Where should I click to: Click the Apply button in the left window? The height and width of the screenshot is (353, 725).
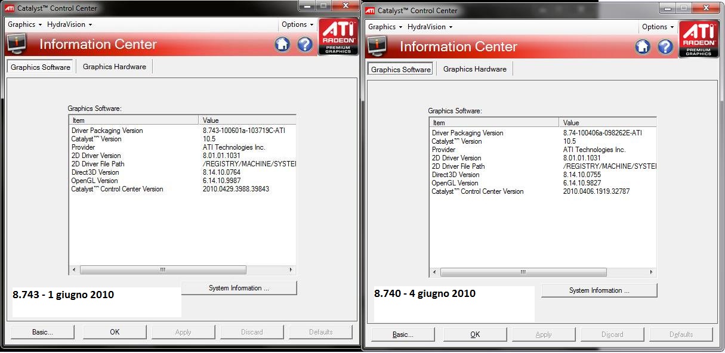click(x=183, y=332)
